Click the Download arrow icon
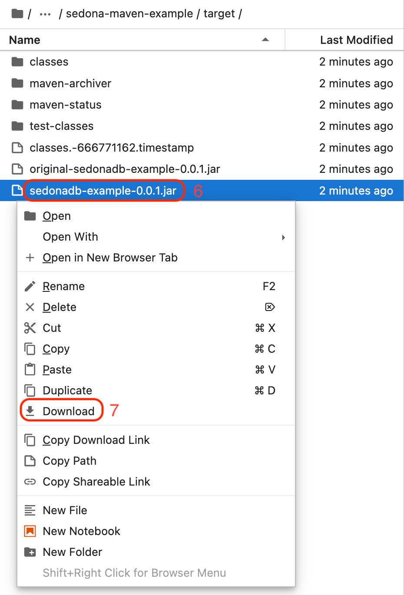Image resolution: width=404 pixels, height=595 pixels. [30, 411]
